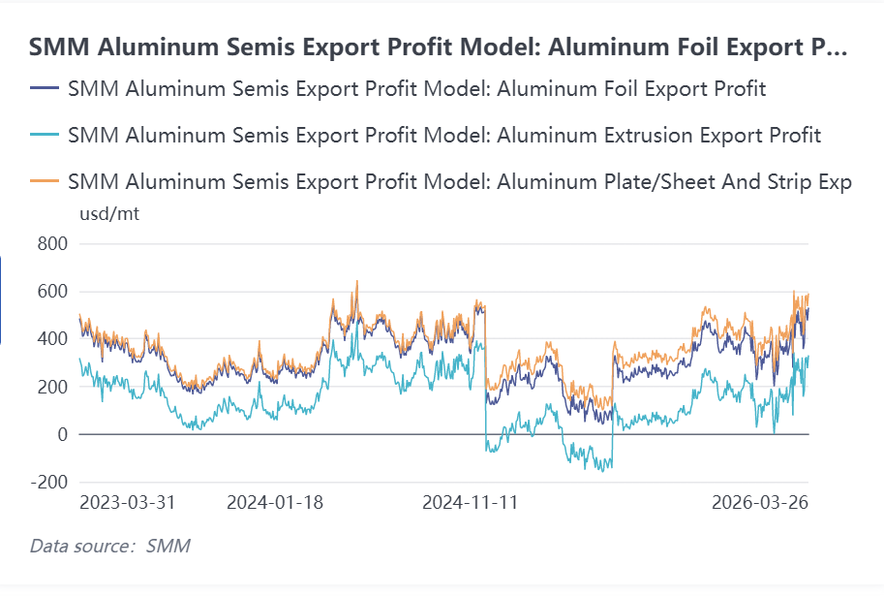Screen dimensions: 884x597
Task: Click the blue vertical bar on left edge
Action: (x=1, y=299)
